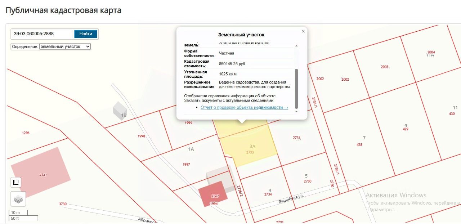Open the Определение object type dropdown
Image resolution: width=461 pixels, height=224 pixels.
65,46
